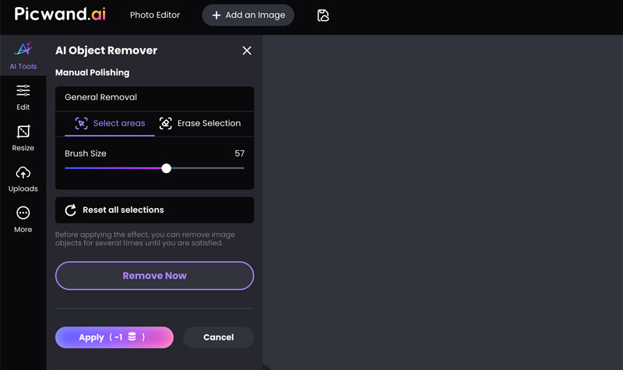Open the More options menu
This screenshot has height=370, width=623.
(x=23, y=220)
